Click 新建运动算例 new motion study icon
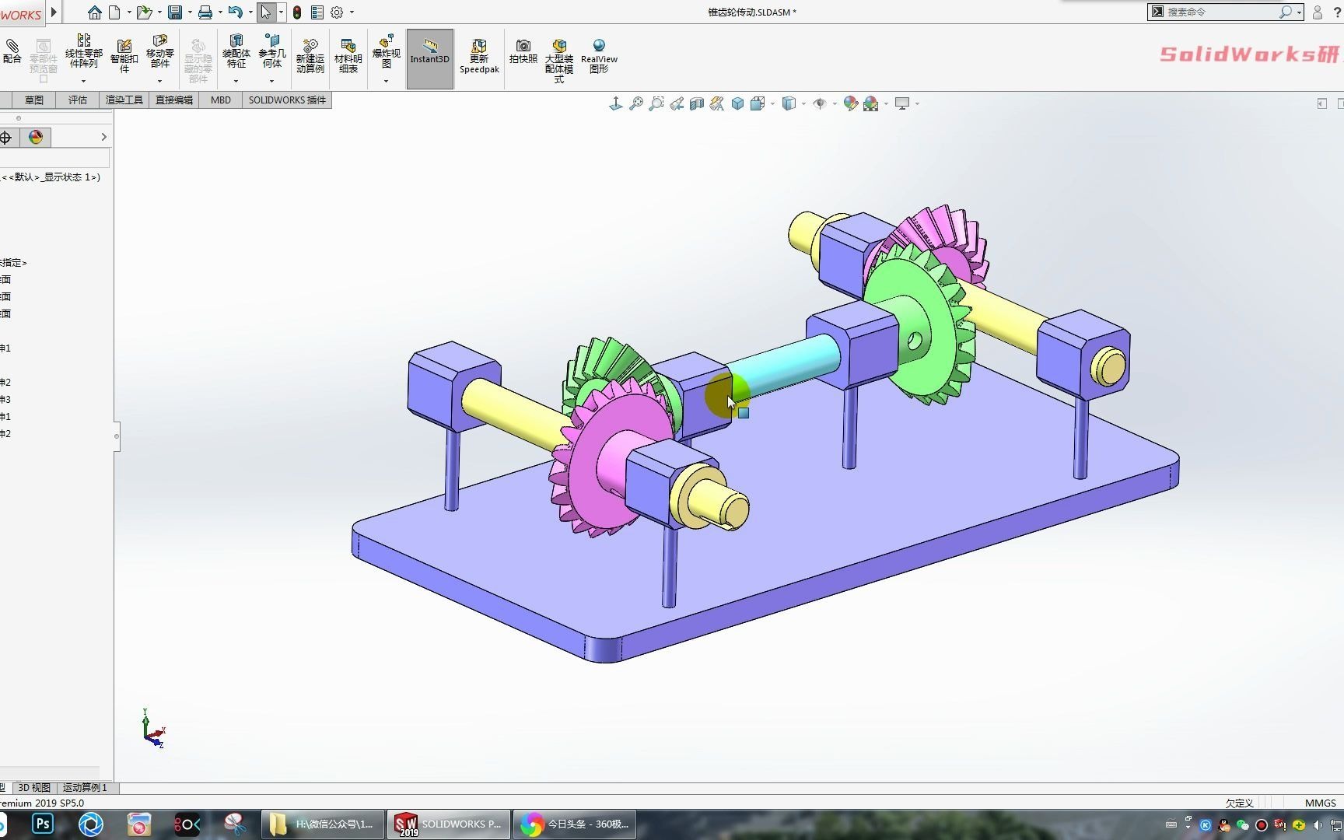Screen dimensions: 1344x840 click(x=310, y=55)
